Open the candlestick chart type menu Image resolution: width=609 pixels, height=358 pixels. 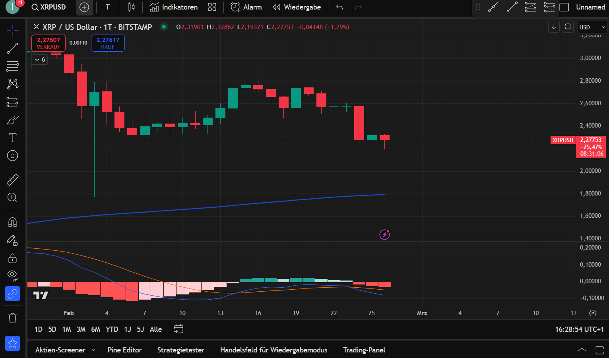(131, 7)
